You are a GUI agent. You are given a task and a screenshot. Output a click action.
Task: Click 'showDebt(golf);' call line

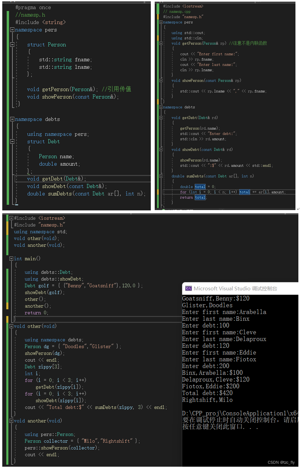(45, 292)
